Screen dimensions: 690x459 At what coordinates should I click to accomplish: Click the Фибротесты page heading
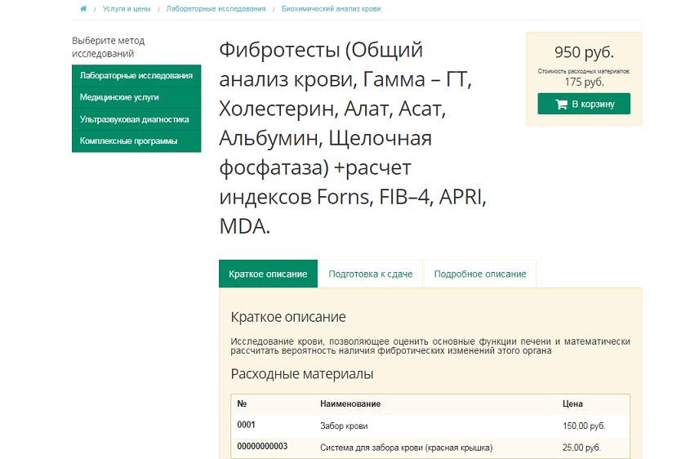pos(354,137)
